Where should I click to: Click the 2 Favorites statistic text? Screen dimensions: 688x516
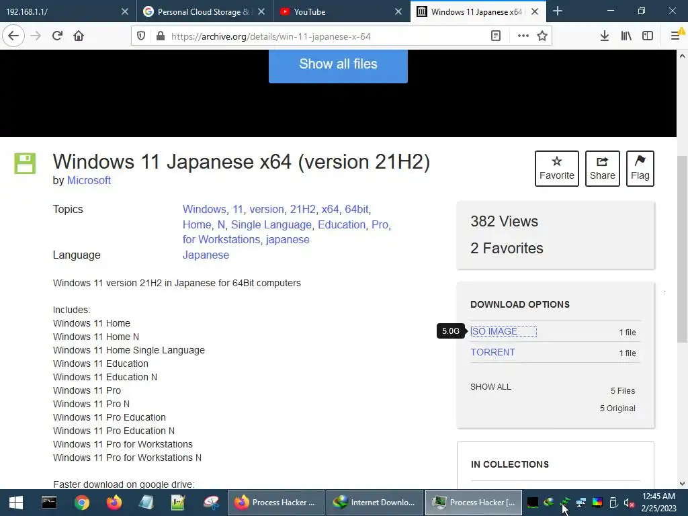click(x=507, y=249)
